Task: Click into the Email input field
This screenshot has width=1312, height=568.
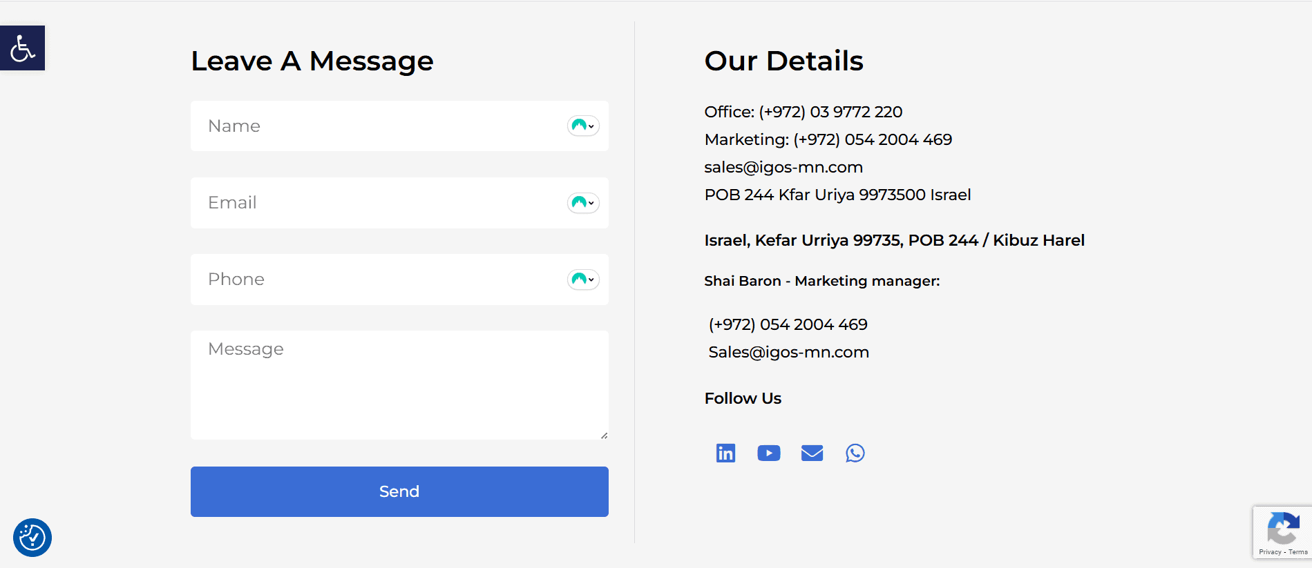Action: pos(380,203)
